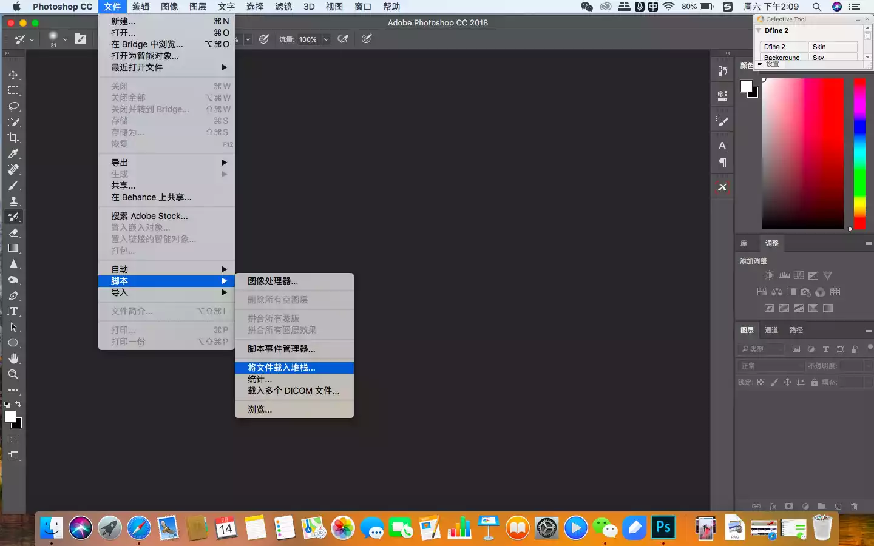Viewport: 874px width, 546px height.
Task: Switch to the 通道 (Channels) tab
Action: point(771,330)
